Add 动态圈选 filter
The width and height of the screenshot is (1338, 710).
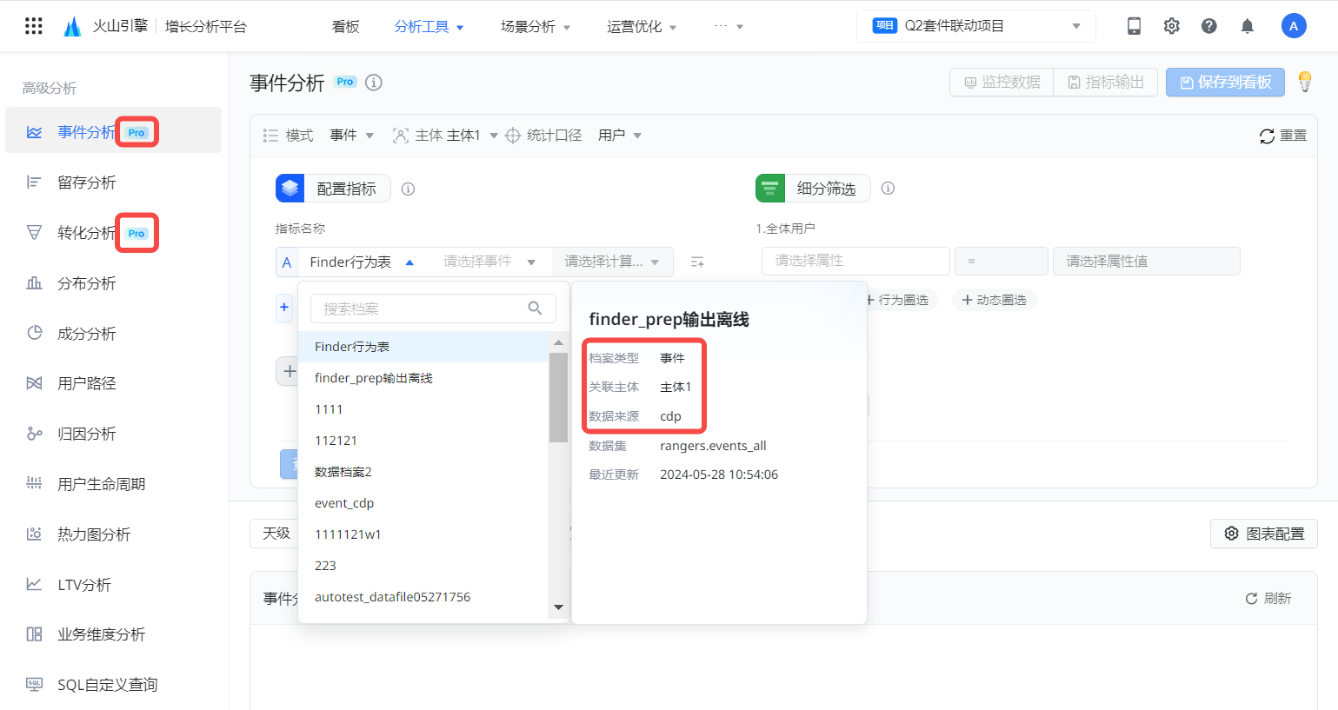(x=995, y=300)
